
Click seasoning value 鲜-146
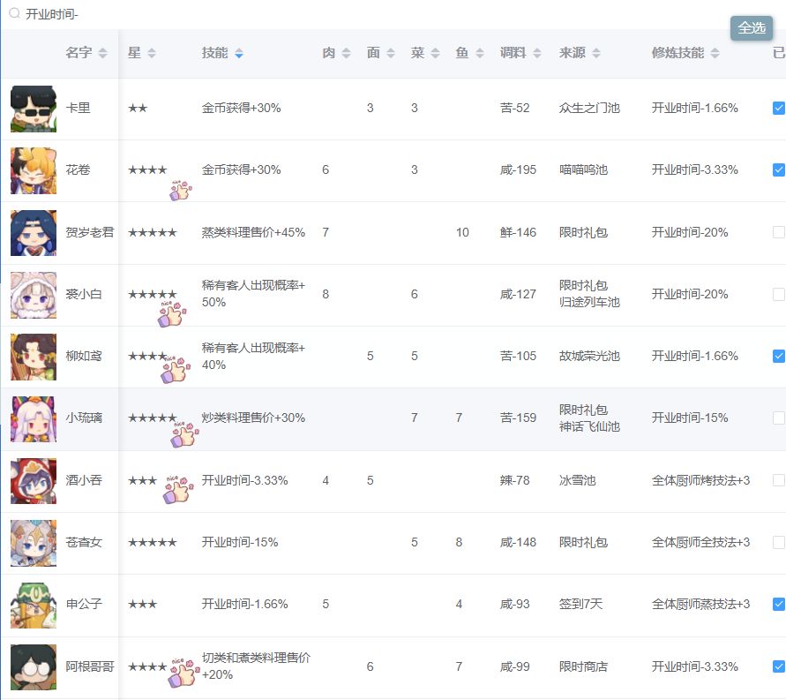point(518,232)
